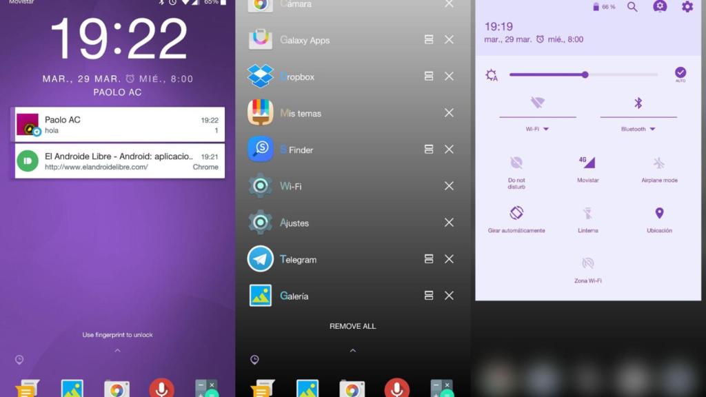Open the elandroidelibre.com notification link
This screenshot has width=706, height=397.
click(x=119, y=161)
